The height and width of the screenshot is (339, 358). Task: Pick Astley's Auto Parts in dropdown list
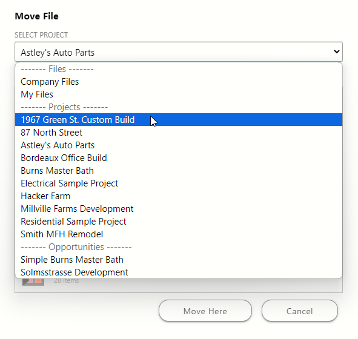point(179,145)
